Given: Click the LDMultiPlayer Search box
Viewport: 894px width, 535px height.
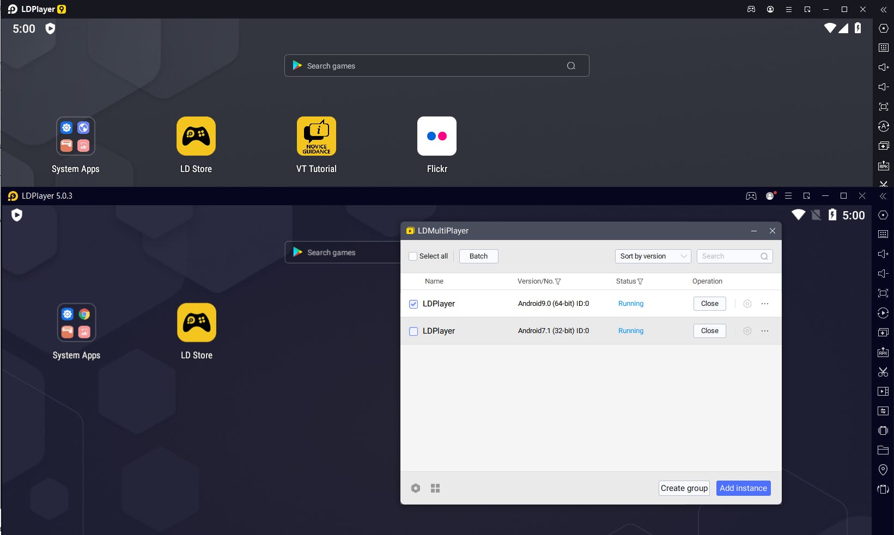Looking at the screenshot, I should tap(735, 256).
